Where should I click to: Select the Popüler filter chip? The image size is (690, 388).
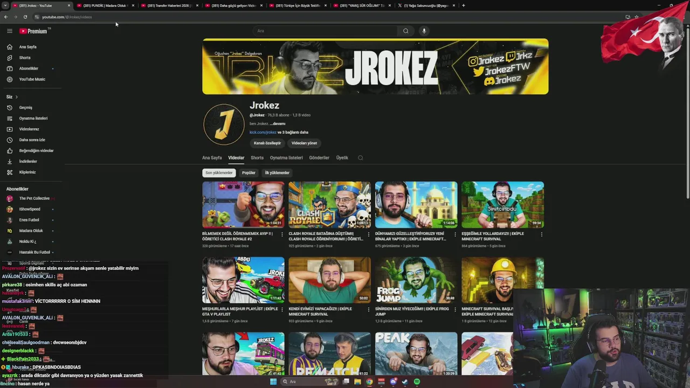[249, 173]
